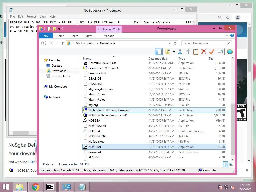Viewport: 256px width, 192px height.
Task: Select the No$gba.key file
Action: [154, 142]
